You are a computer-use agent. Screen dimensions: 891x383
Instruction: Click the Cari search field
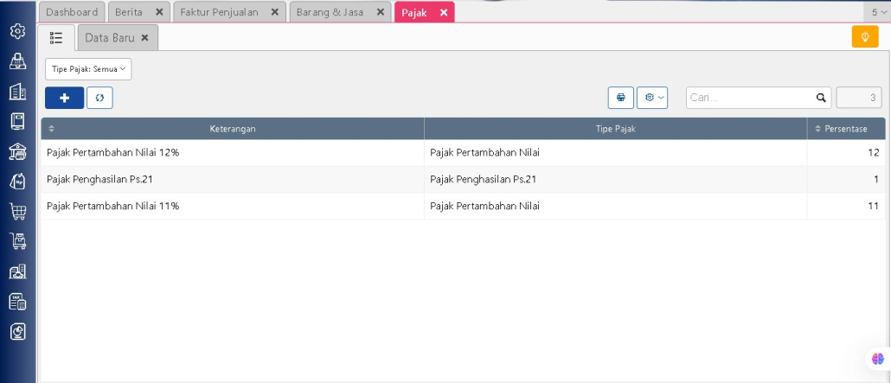pos(749,98)
